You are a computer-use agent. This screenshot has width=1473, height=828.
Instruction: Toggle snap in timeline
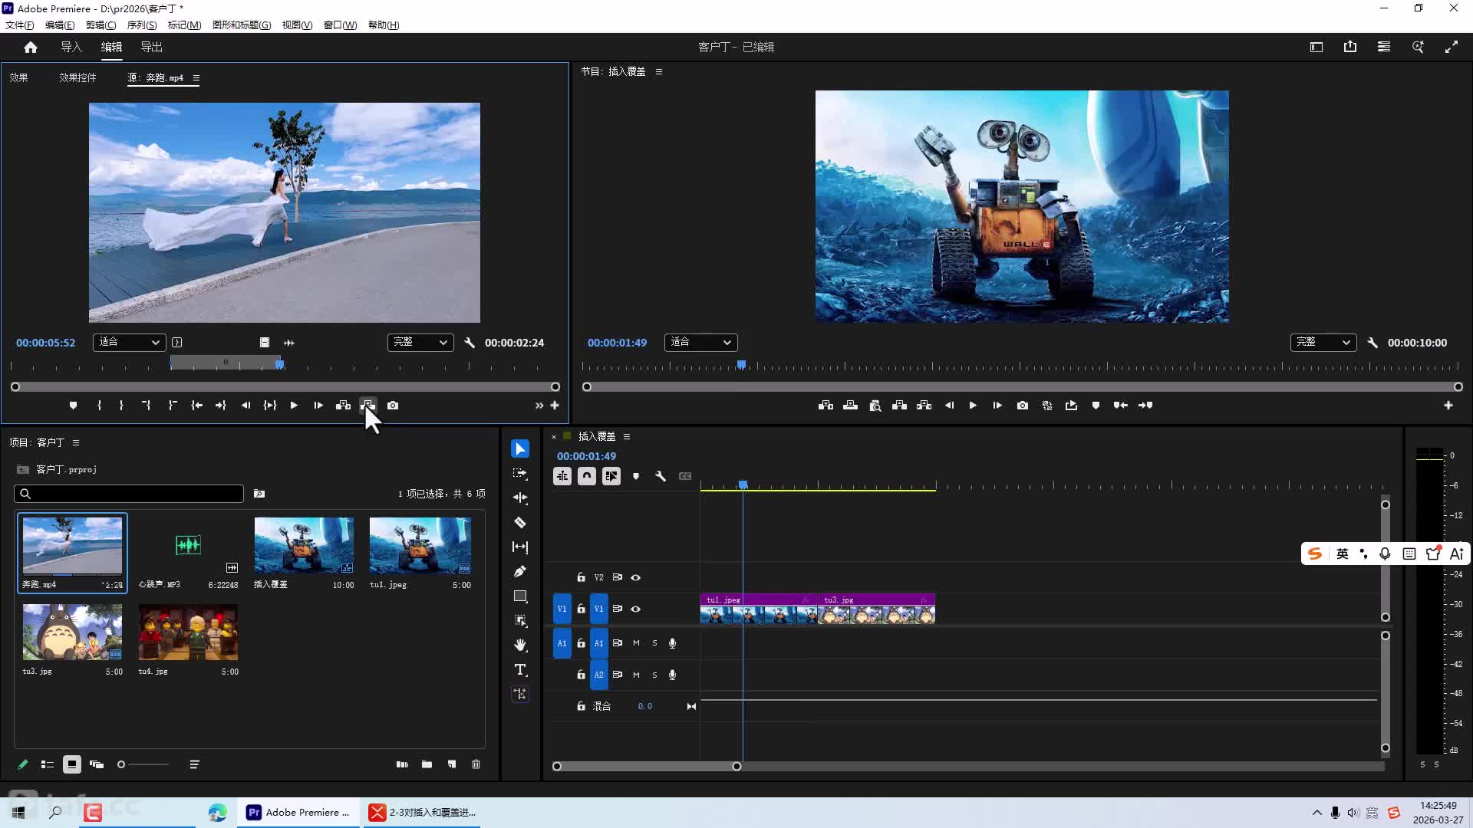pos(587,476)
